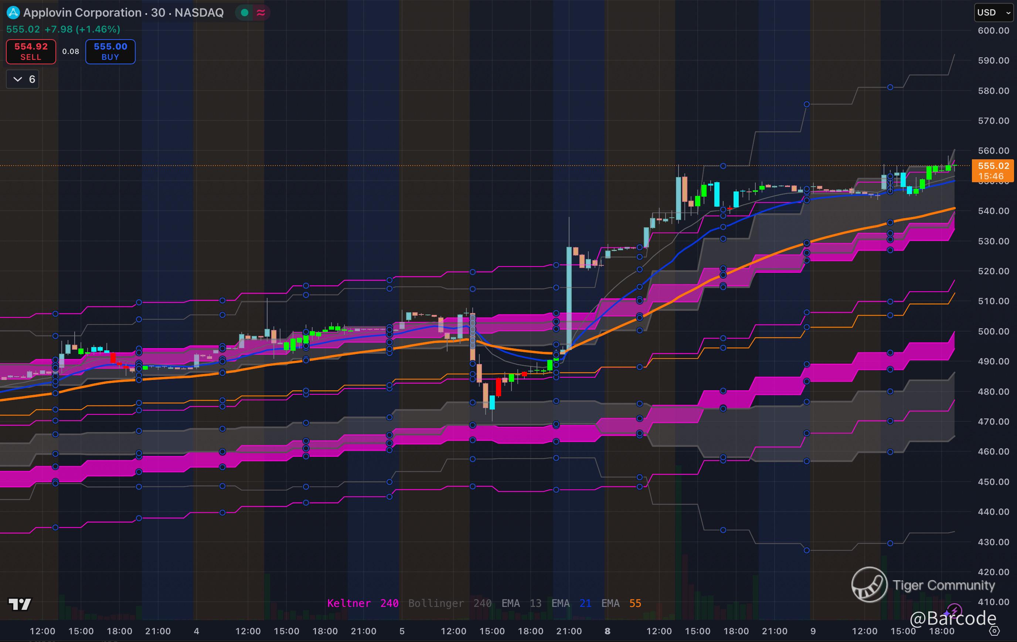Click the EMA 55 orange label

point(621,603)
